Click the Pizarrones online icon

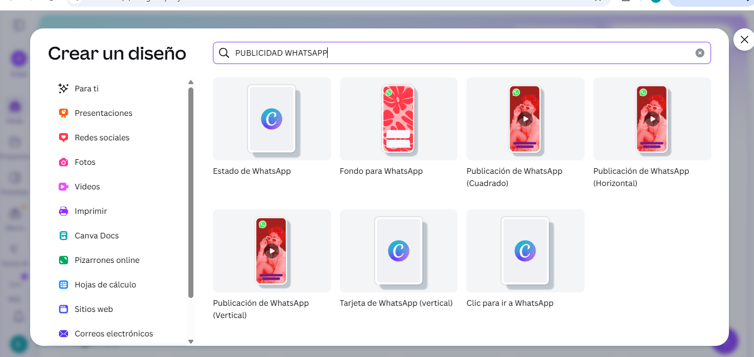click(x=64, y=260)
